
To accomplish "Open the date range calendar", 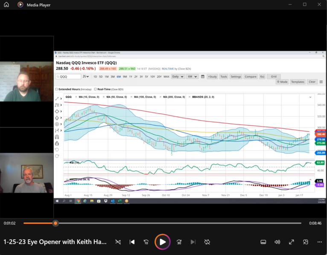I will (203, 76).
